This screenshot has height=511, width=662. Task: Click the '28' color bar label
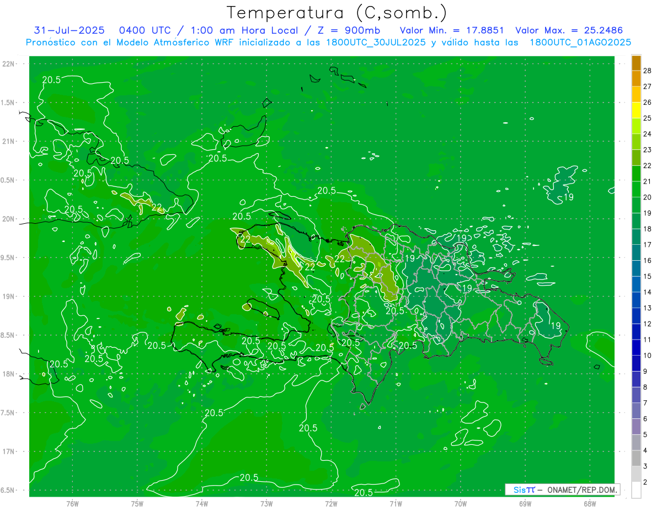click(x=648, y=70)
